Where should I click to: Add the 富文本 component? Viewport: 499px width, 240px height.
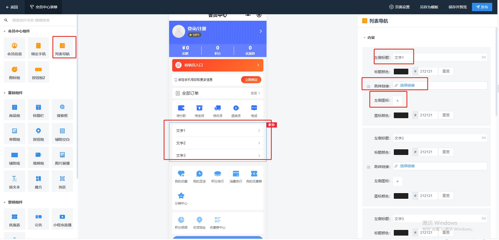pyautogui.click(x=15, y=181)
